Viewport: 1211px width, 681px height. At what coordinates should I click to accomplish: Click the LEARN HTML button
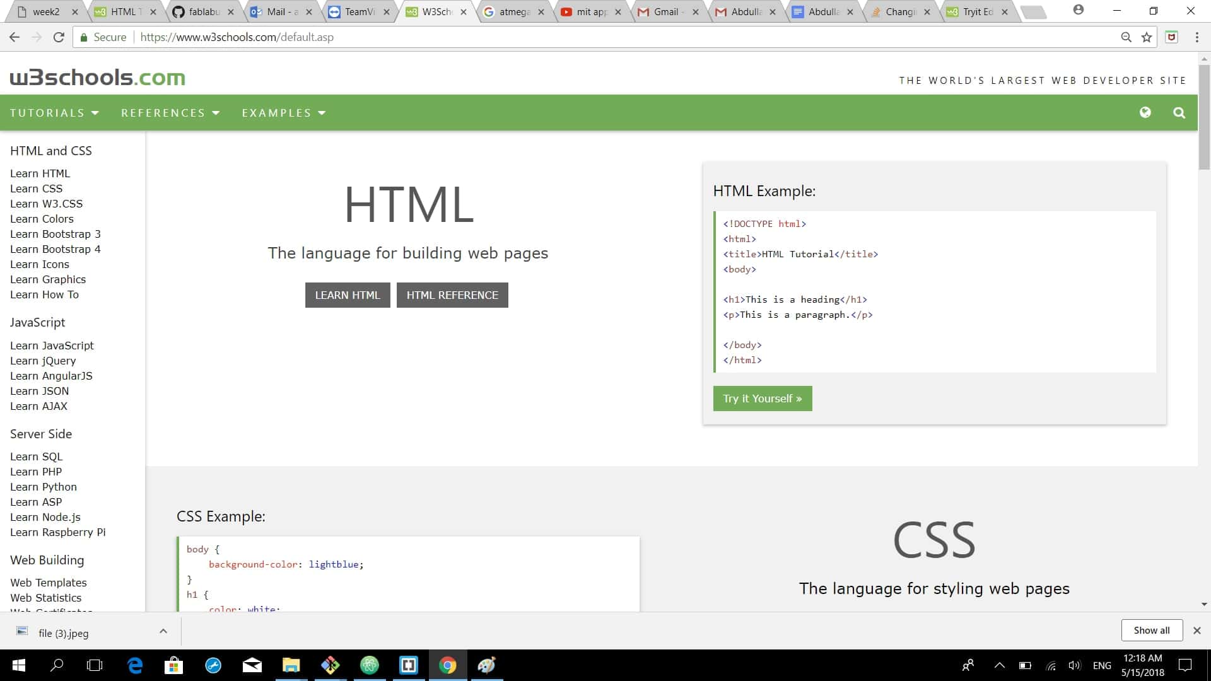click(x=348, y=295)
